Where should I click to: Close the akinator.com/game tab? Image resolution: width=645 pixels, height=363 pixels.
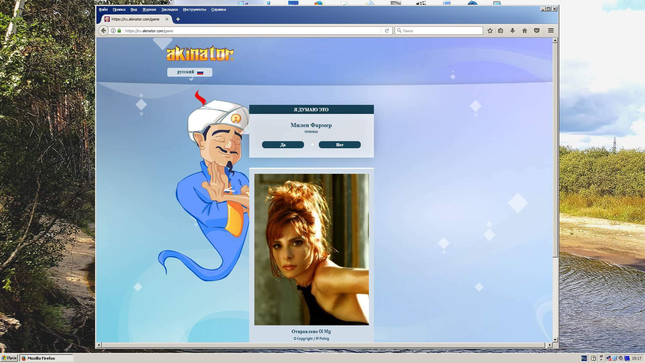(167, 19)
